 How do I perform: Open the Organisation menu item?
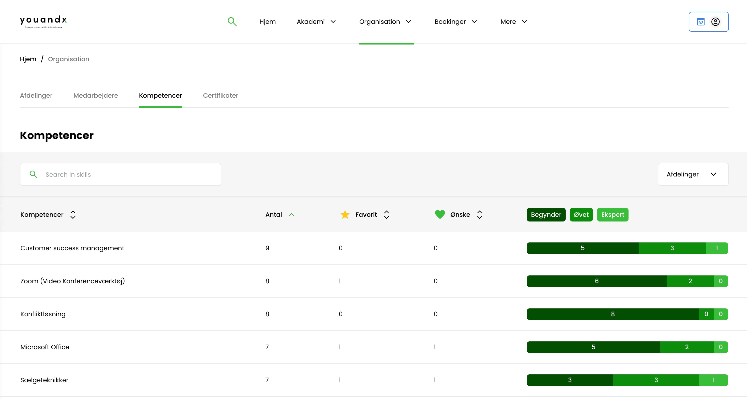pyautogui.click(x=379, y=22)
